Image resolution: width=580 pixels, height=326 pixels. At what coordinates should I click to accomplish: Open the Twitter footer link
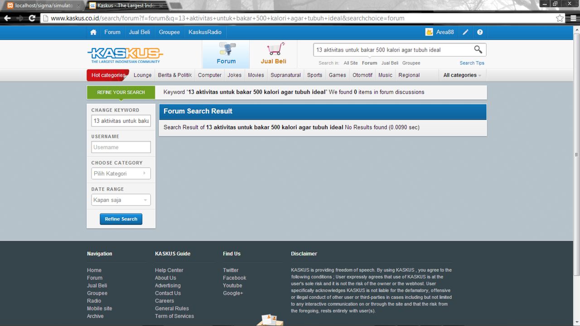point(231,270)
